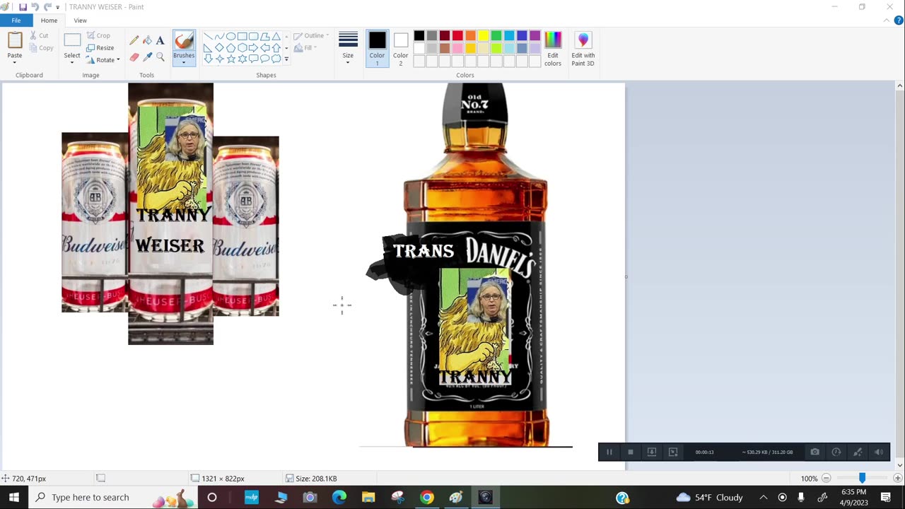Click the zoom slider handle
Image resolution: width=905 pixels, height=509 pixels.
coord(862,479)
